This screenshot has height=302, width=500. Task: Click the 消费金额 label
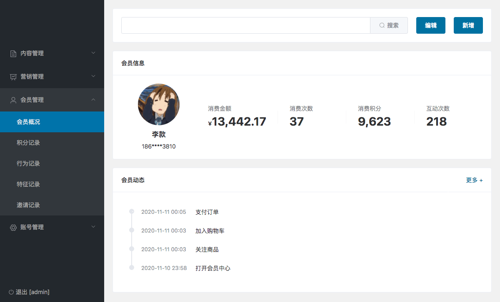click(x=220, y=109)
